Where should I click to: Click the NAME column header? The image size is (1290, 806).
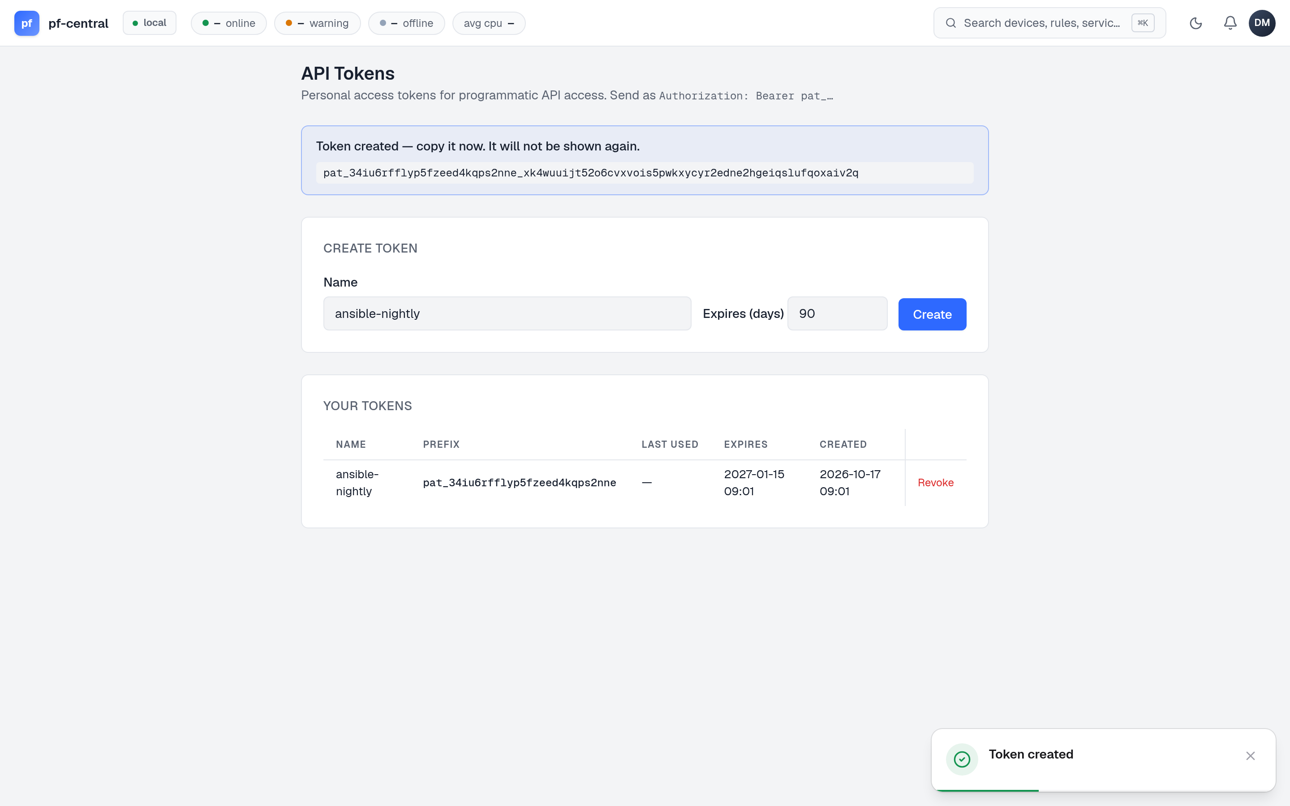(x=351, y=444)
